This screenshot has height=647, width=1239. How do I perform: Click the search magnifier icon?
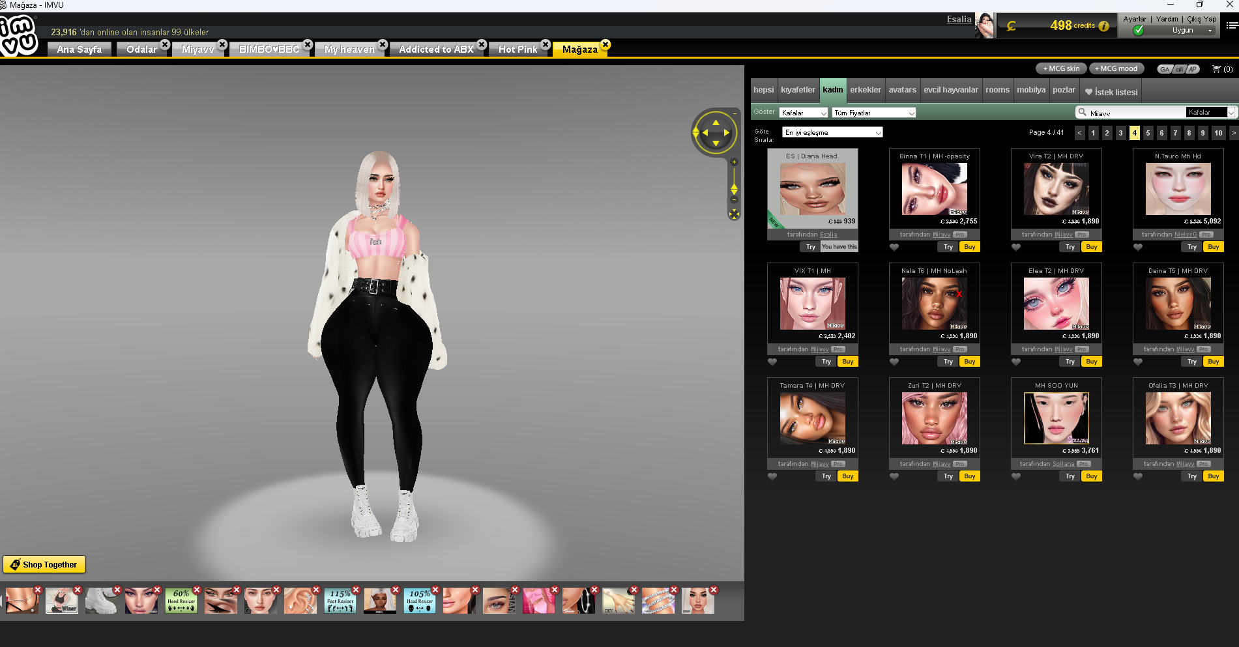tap(1083, 112)
